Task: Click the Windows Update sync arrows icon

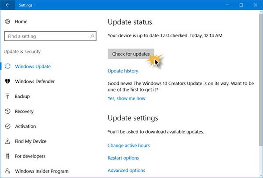Action: pos(8,66)
